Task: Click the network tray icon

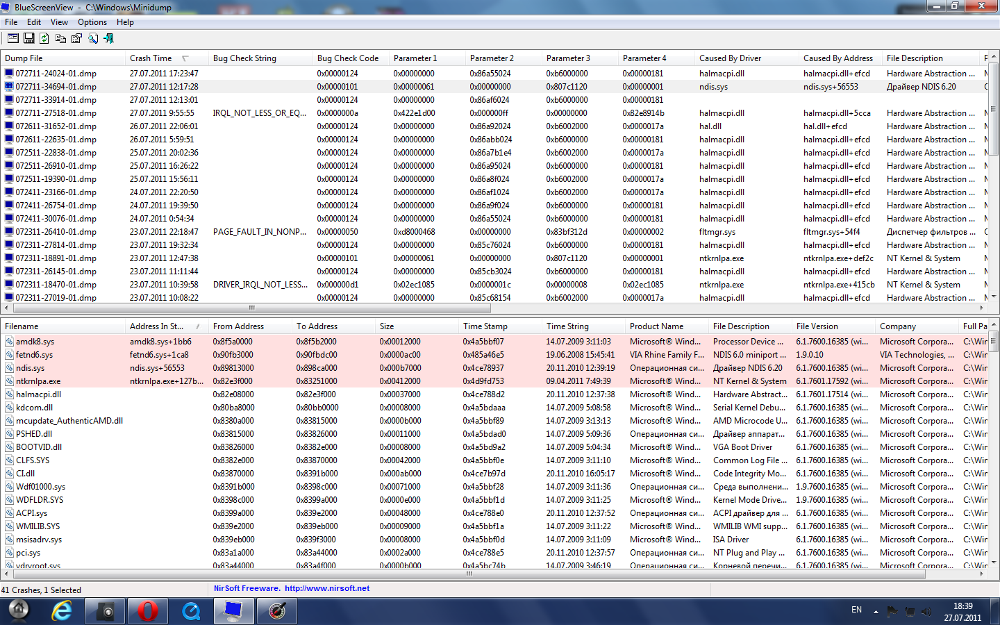Action: coord(910,611)
